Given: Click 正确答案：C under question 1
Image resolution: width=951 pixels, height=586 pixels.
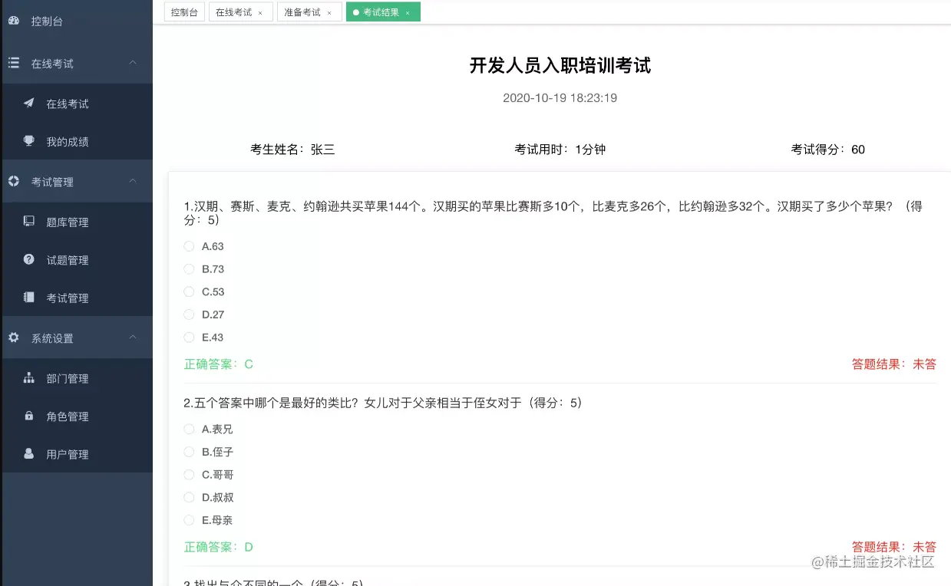Looking at the screenshot, I should pyautogui.click(x=219, y=364).
